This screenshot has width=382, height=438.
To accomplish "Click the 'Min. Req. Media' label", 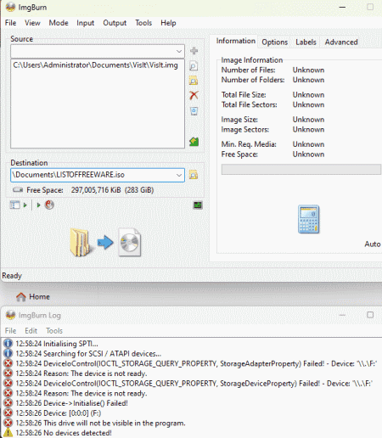I will coord(249,144).
